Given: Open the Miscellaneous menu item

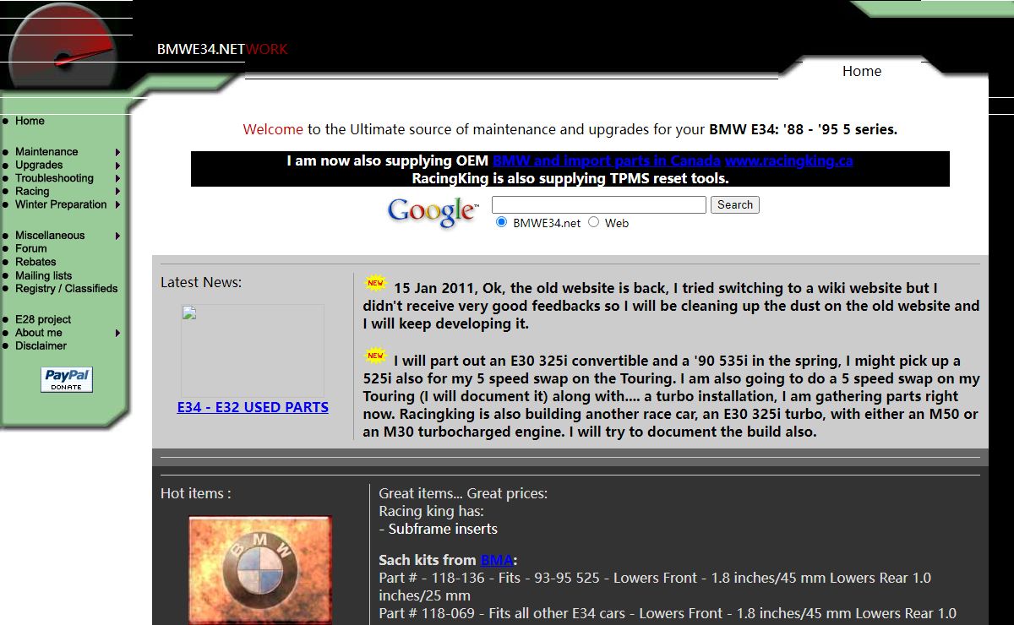Looking at the screenshot, I should (50, 236).
